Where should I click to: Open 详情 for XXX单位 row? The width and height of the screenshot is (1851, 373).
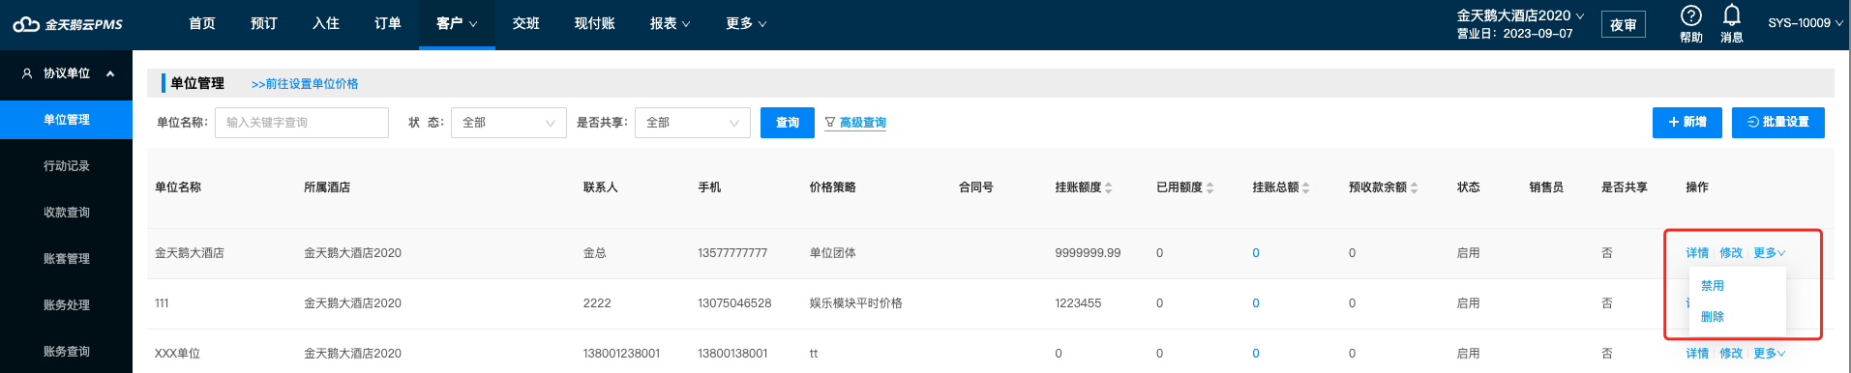(1697, 354)
